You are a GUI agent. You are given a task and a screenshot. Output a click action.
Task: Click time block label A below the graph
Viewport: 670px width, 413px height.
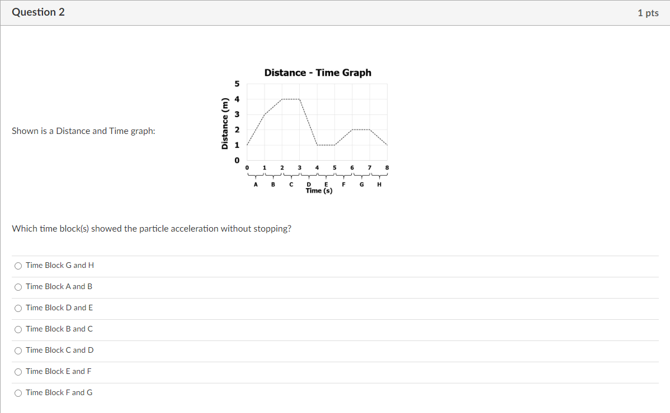[x=256, y=184]
